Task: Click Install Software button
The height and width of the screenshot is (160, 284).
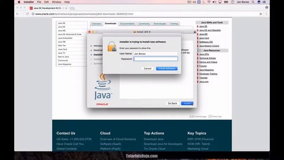Action: pyautogui.click(x=167, y=68)
